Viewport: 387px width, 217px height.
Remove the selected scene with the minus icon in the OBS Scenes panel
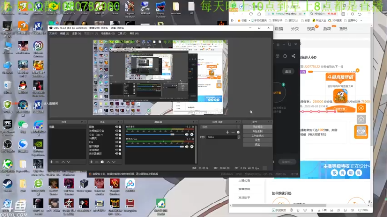coord(57,162)
